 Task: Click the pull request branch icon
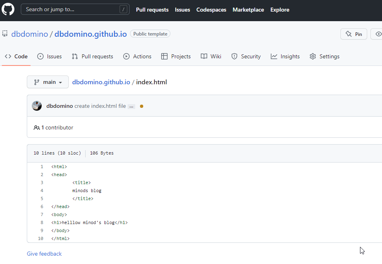coord(75,56)
